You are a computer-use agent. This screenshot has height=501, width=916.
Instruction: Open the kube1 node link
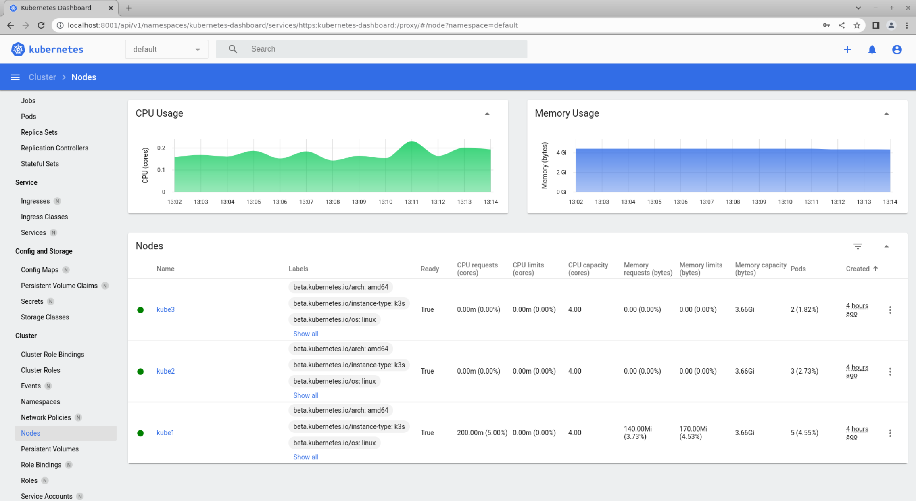click(x=165, y=432)
